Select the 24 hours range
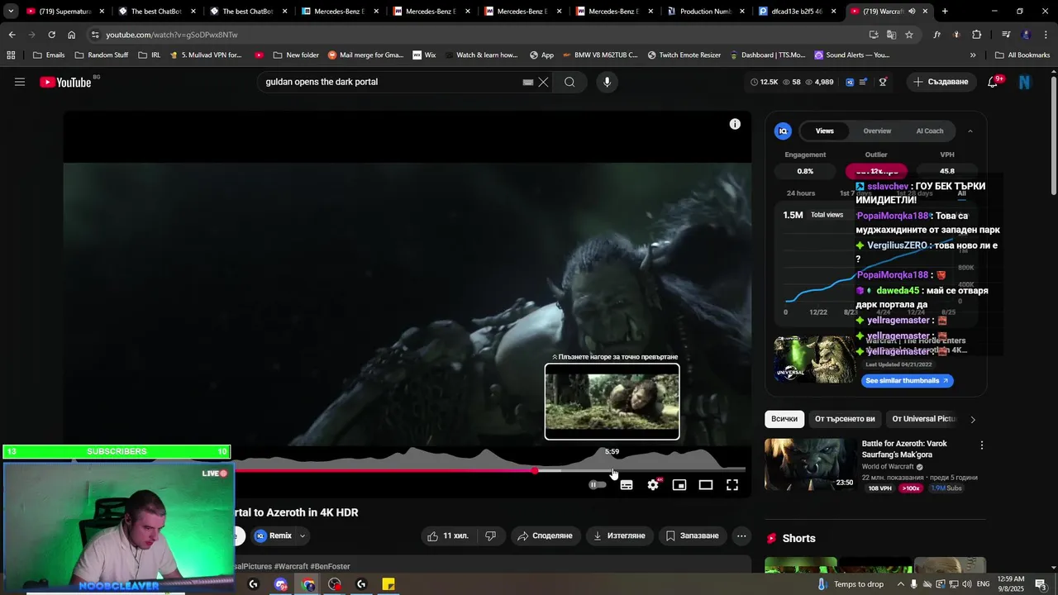The height and width of the screenshot is (595, 1058). click(x=801, y=193)
